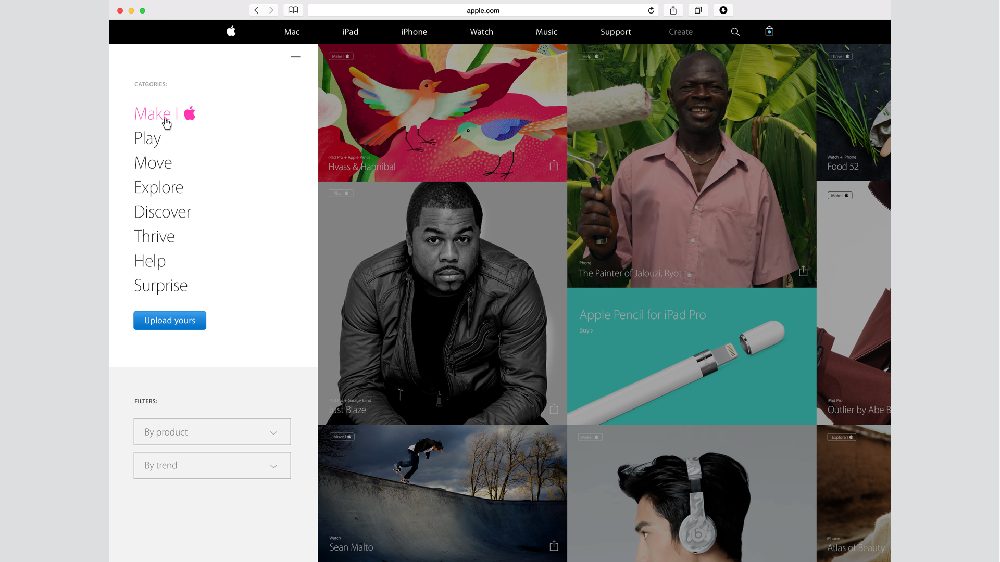Viewport: 1000px width, 562px height.
Task: Open Safari downloads icon
Action: [723, 10]
